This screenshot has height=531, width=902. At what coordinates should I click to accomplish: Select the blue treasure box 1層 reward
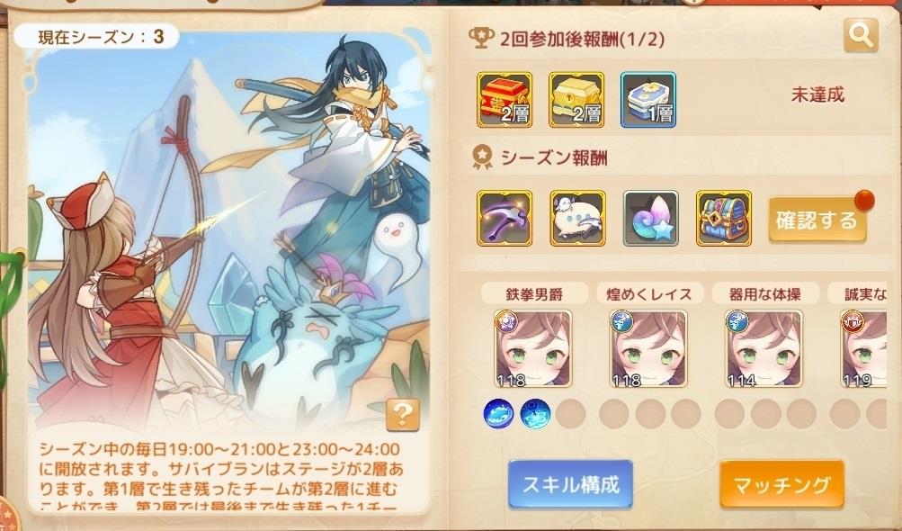click(648, 100)
